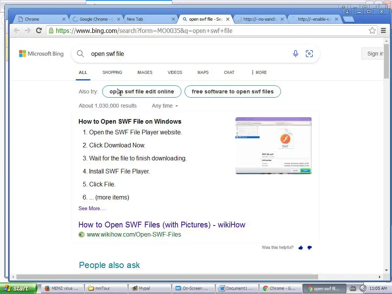This screenshot has width=392, height=294.
Task: Close the 'open swf file' tab
Action: pyautogui.click(x=228, y=19)
